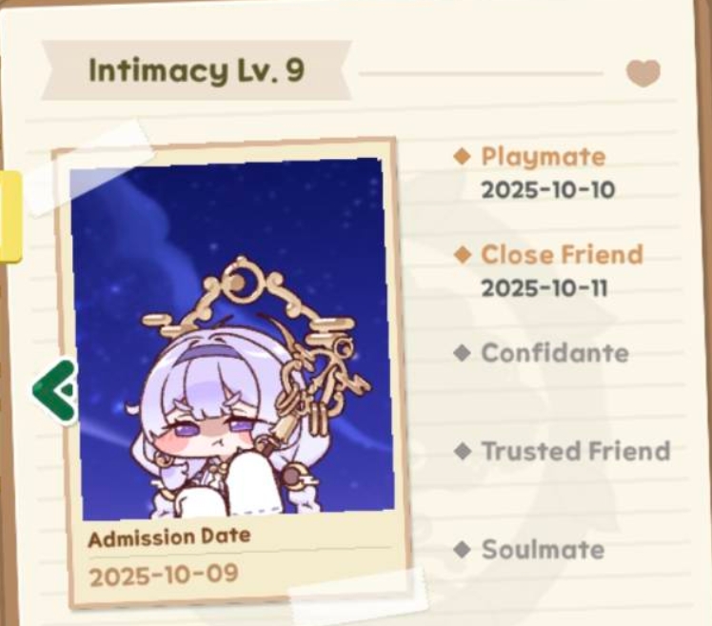Click the Admission Date label
The image size is (712, 626).
169,538
